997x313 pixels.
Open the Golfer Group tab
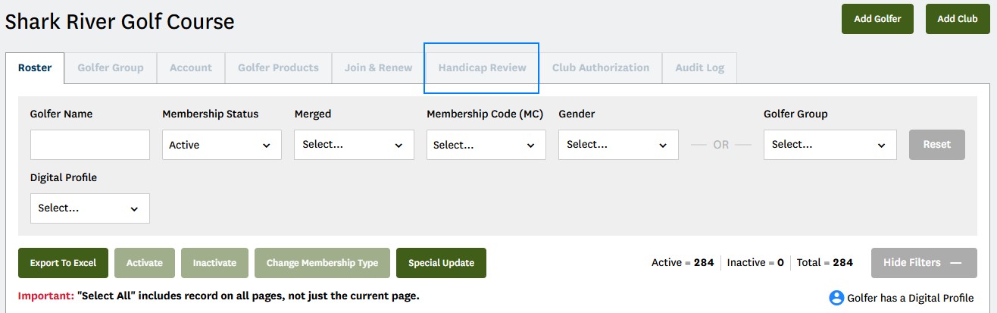tap(111, 67)
